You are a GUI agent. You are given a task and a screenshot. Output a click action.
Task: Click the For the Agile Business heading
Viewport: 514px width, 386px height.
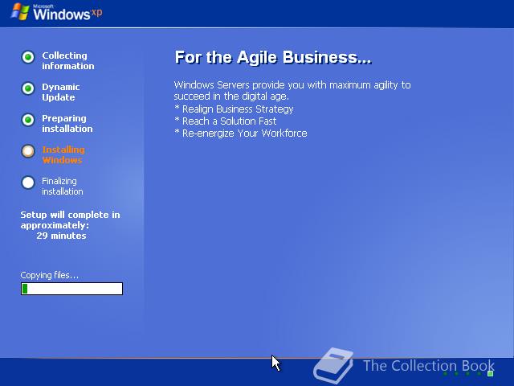pyautogui.click(x=273, y=57)
